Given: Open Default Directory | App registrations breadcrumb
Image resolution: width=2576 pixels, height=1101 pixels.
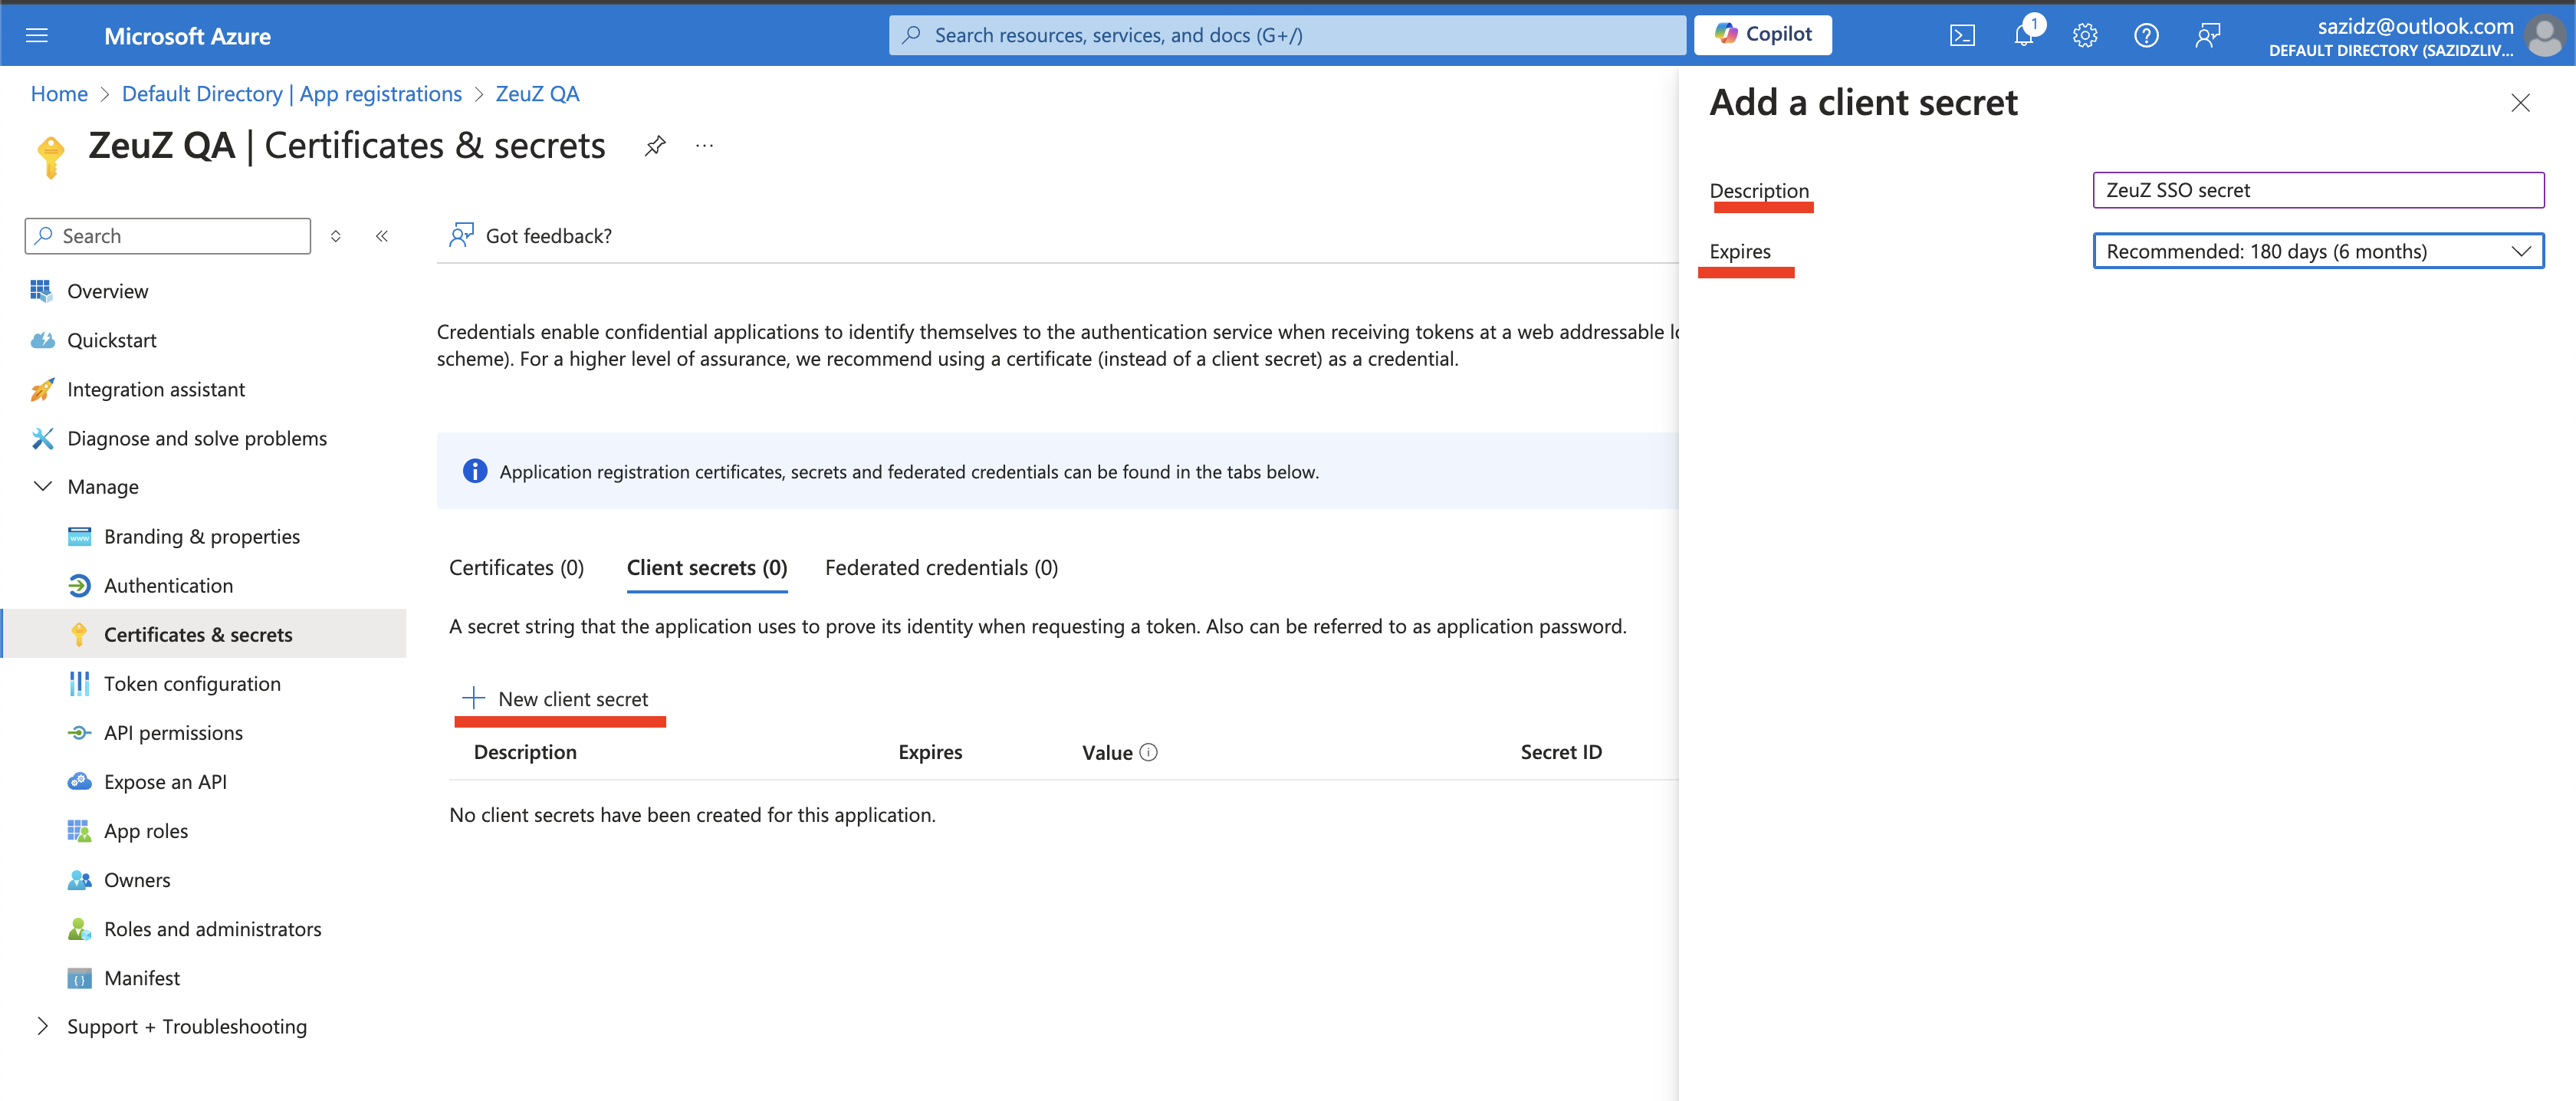Looking at the screenshot, I should 292,94.
